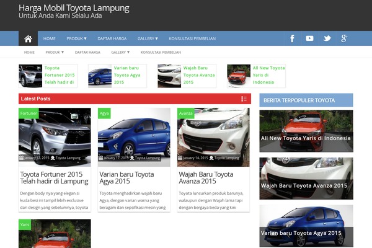Expand GALLERY dropdown in white secondary menu
The height and width of the screenshot is (248, 372).
tap(120, 52)
